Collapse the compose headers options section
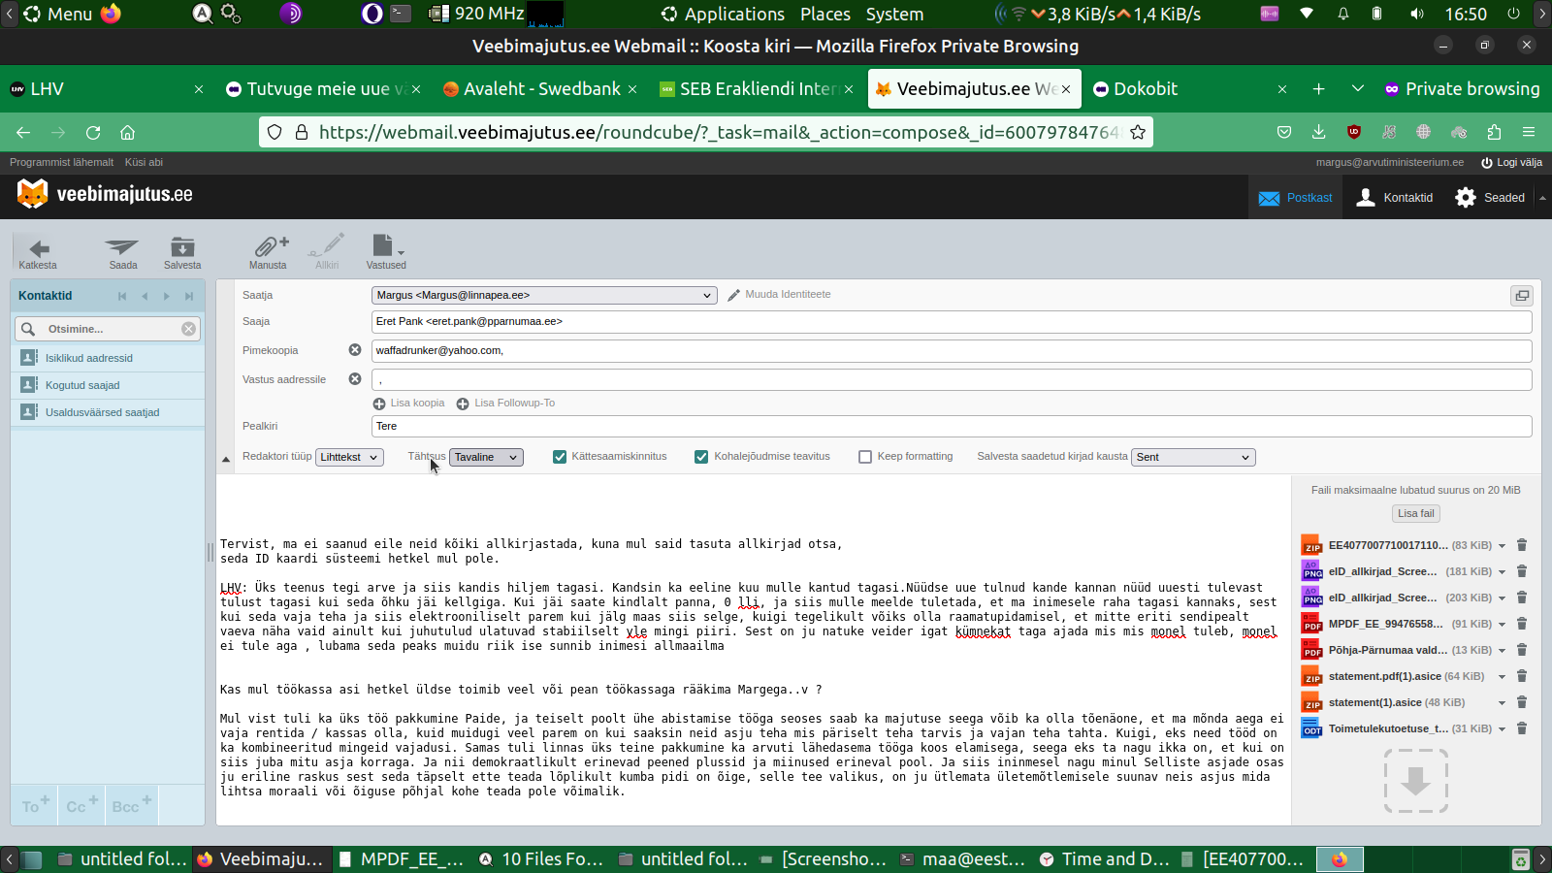The image size is (1552, 873). (226, 459)
